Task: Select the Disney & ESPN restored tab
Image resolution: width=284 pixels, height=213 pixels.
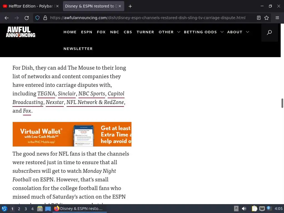Action: [x=93, y=6]
